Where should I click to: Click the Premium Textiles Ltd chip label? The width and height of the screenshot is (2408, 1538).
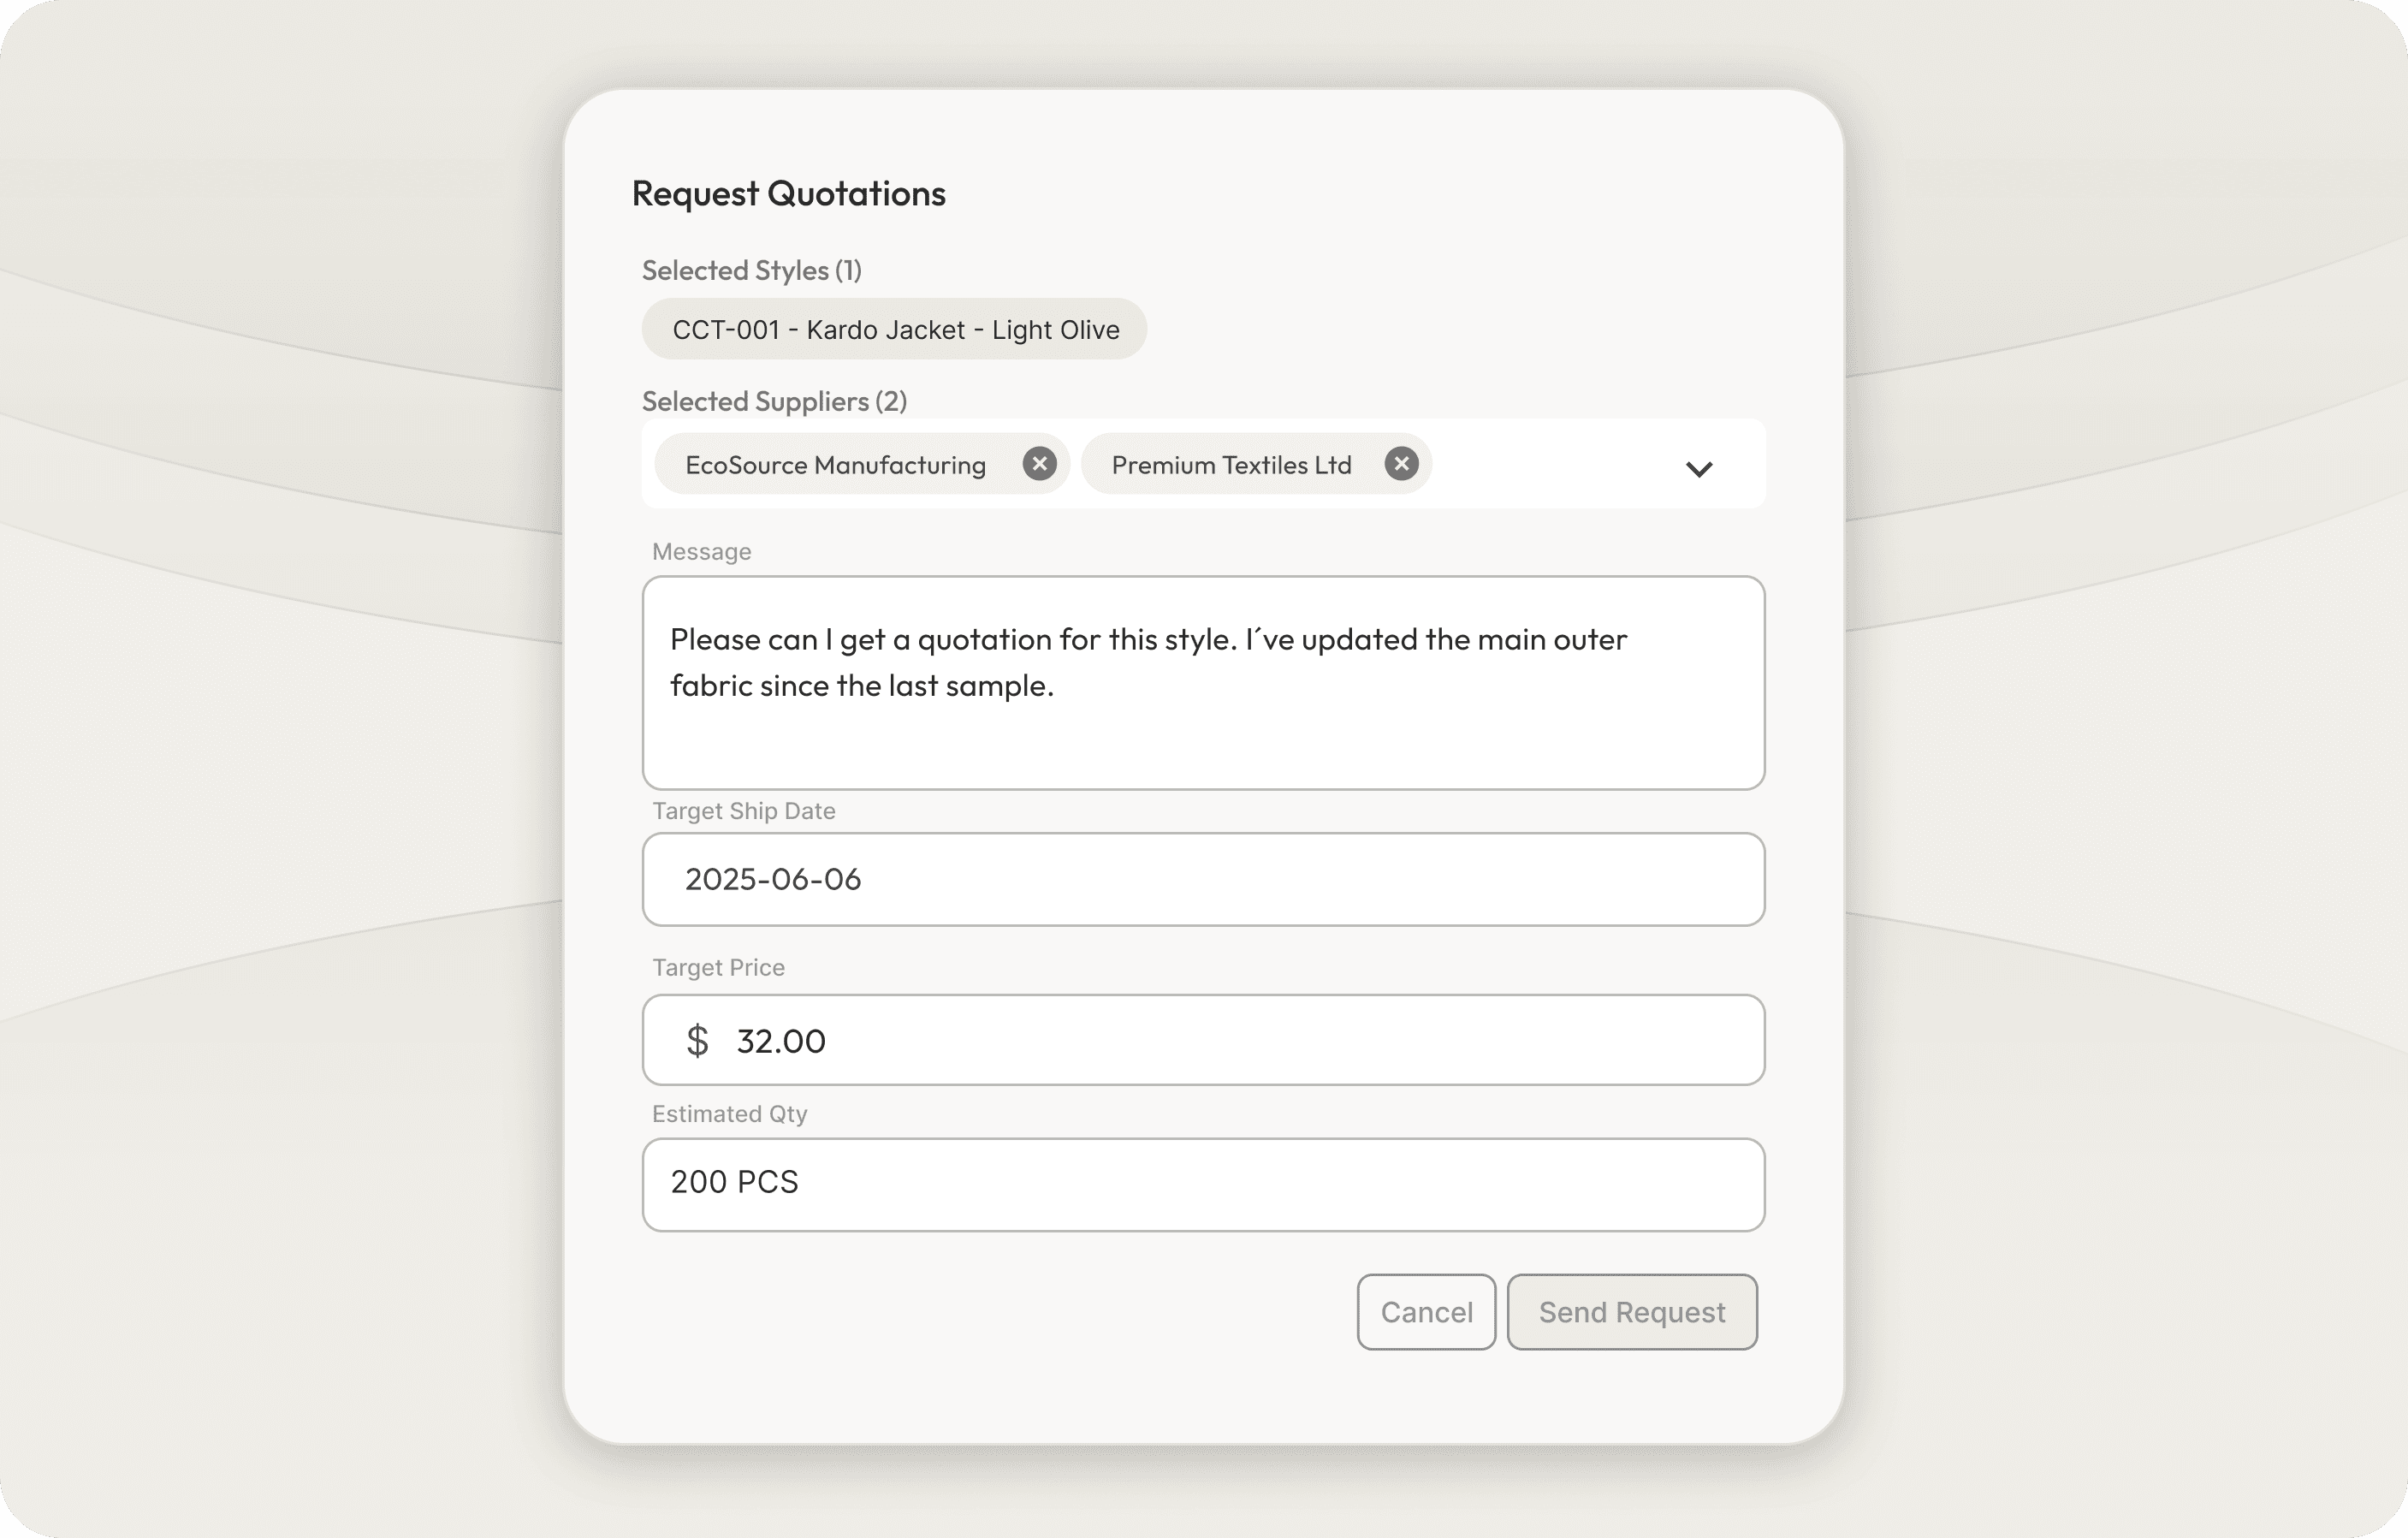(1231, 465)
